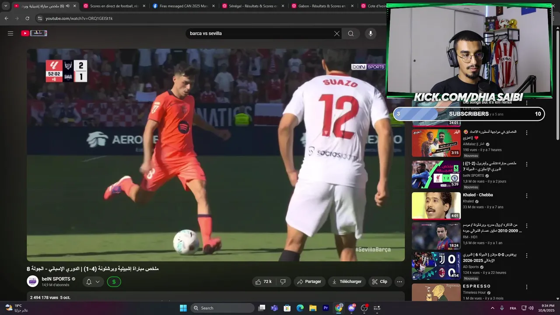This screenshot has height=315, width=560.
Task: Open options for RM - HD1 video
Action: pyautogui.click(x=527, y=226)
